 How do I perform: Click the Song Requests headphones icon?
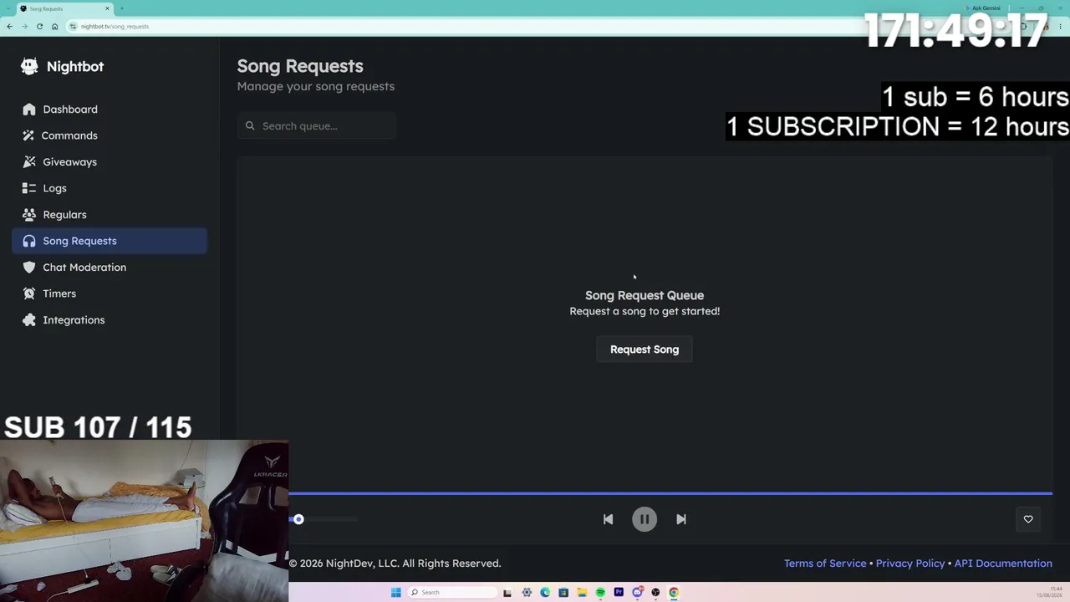coord(29,241)
